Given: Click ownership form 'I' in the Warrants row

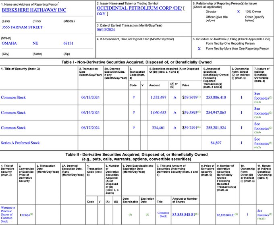Looking at the screenshot, I should [x=247, y=215].
